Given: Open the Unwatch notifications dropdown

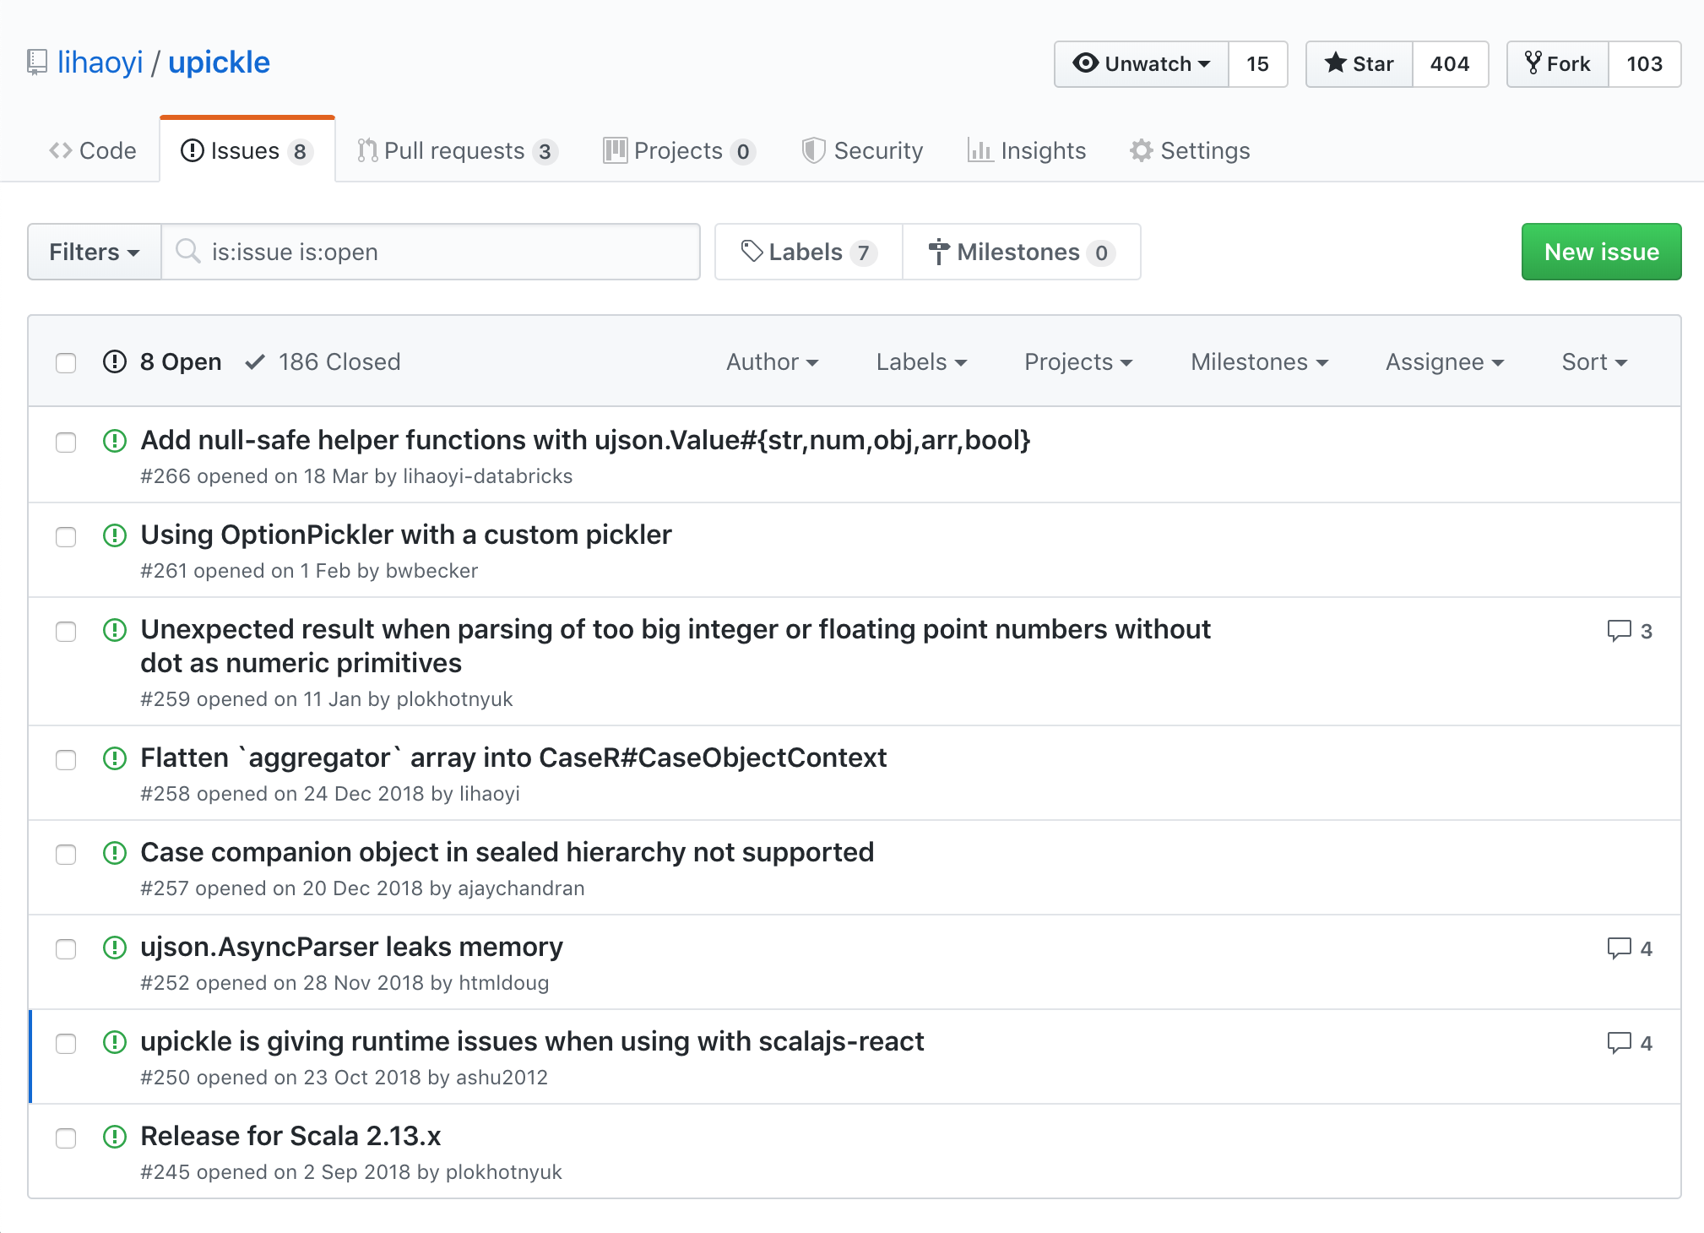Looking at the screenshot, I should point(1142,64).
